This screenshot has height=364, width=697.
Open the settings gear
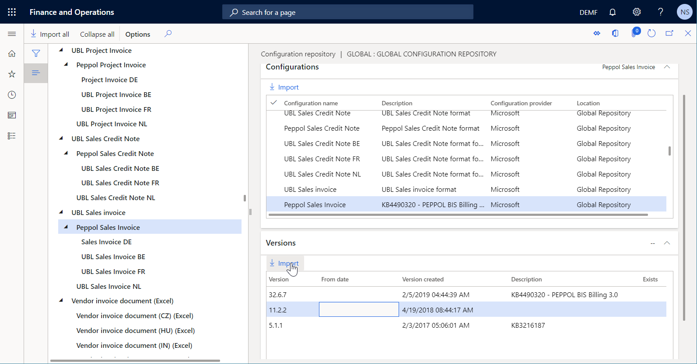pyautogui.click(x=637, y=12)
